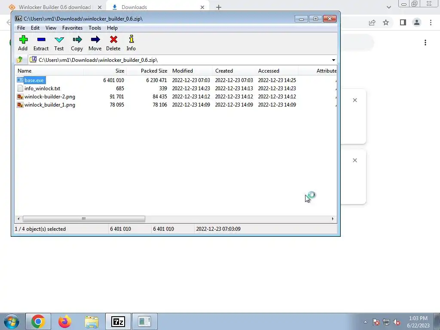Bookmark page with Chrome star icon
Viewport: 440px width, 330px height.
[x=386, y=22]
